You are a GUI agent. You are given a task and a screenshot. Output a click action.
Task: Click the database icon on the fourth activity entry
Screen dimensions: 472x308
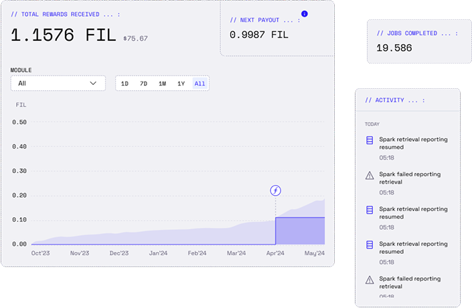click(369, 245)
